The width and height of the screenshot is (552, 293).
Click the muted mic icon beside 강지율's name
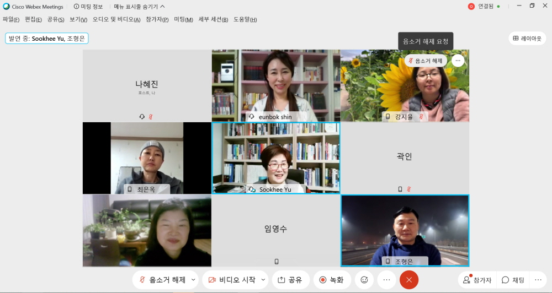click(421, 117)
